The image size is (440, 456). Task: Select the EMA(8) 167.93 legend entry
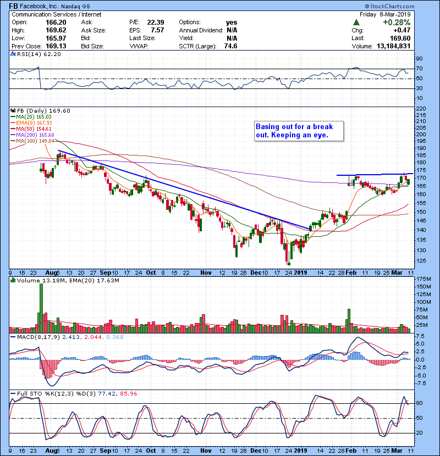(x=31, y=123)
